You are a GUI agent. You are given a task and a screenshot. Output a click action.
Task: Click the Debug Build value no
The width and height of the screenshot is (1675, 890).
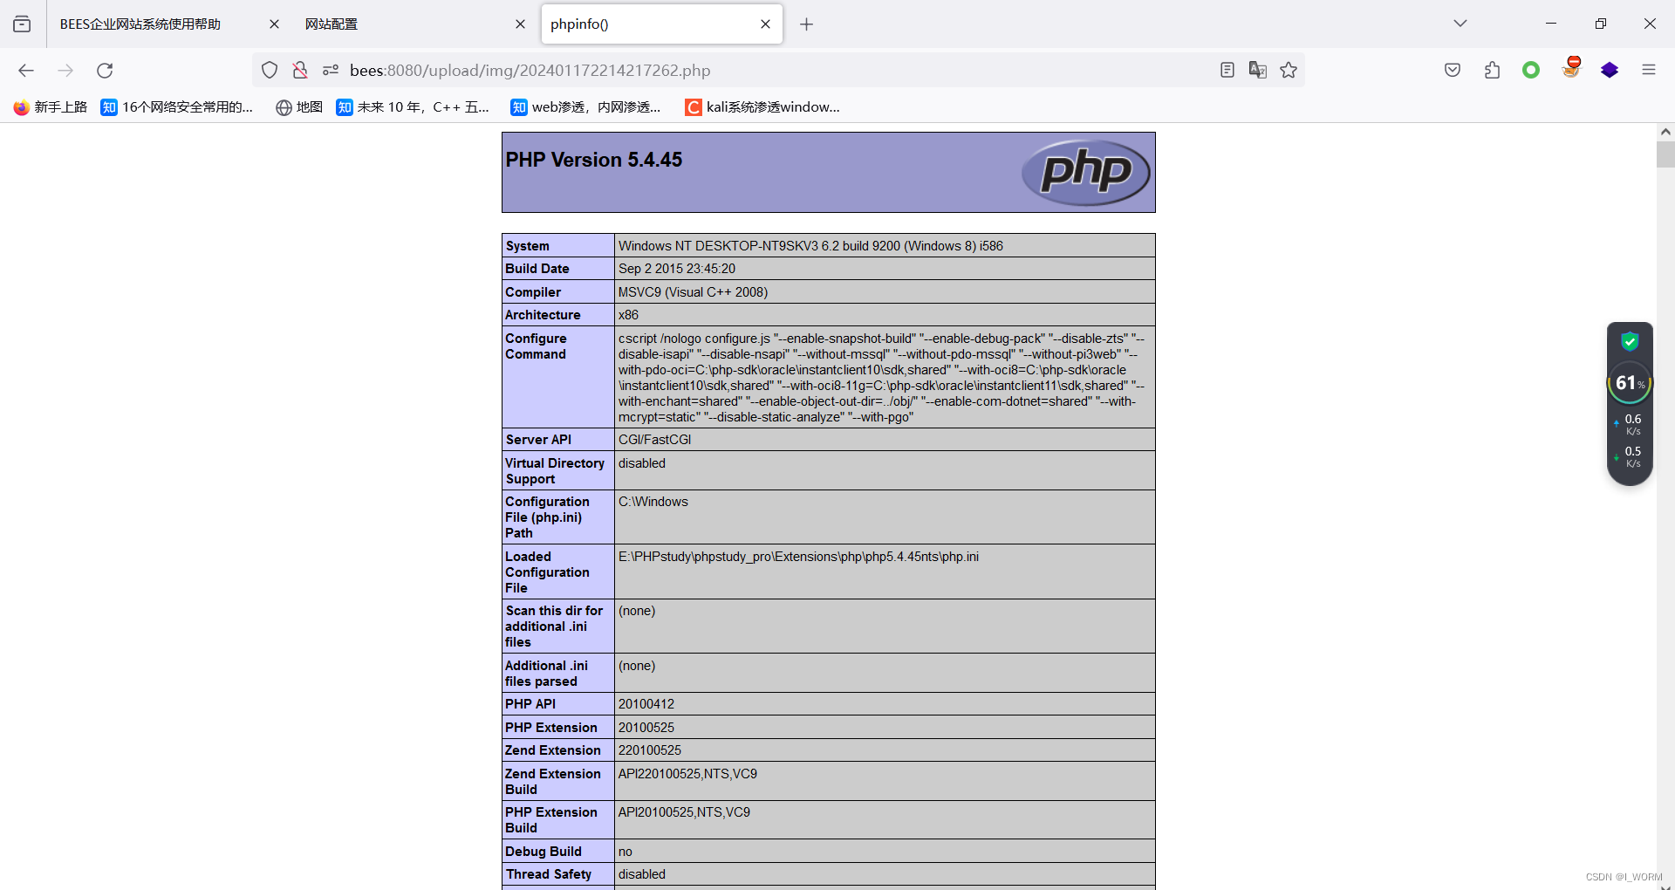(x=626, y=852)
